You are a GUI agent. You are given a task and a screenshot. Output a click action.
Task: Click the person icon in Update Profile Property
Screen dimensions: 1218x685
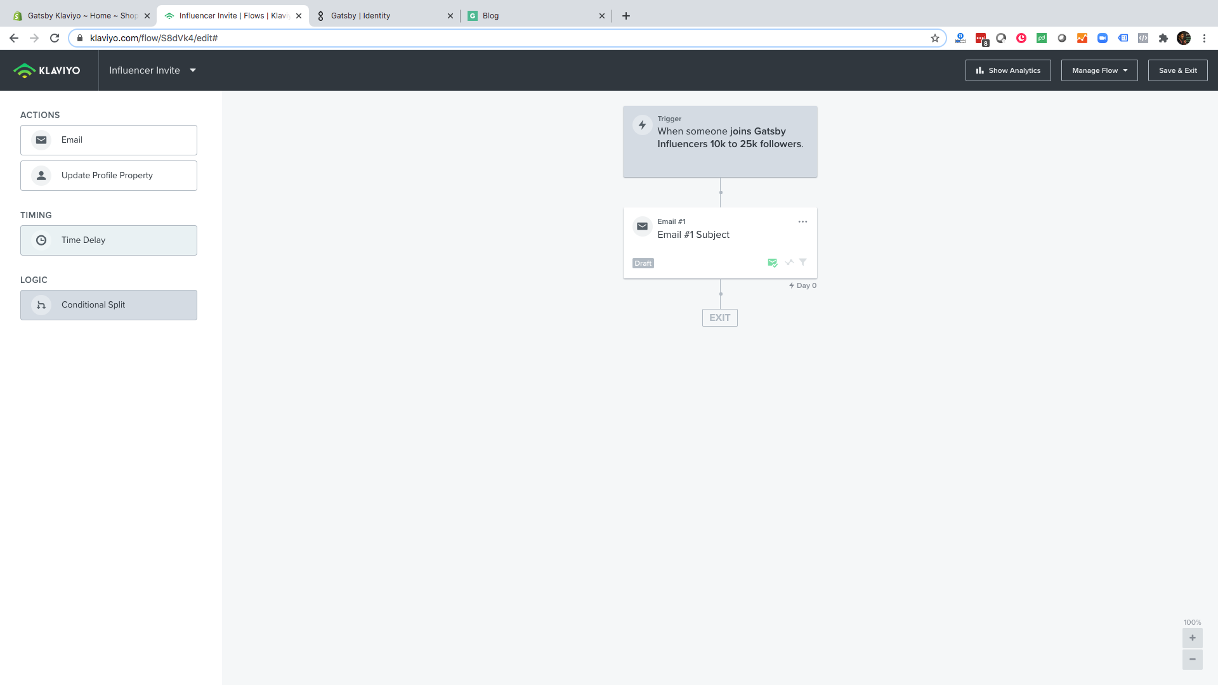[x=41, y=176]
